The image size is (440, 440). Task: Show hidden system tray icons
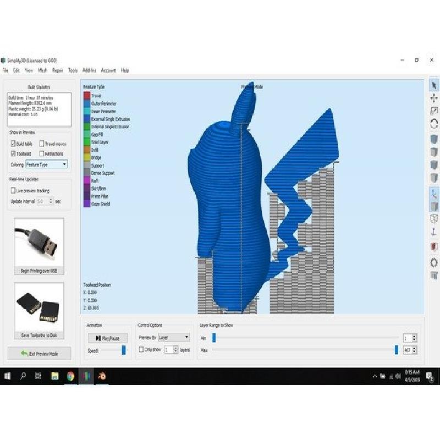tap(375, 376)
